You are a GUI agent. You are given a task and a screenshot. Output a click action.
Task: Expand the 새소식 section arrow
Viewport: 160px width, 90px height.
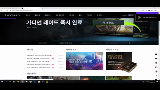[62, 50]
